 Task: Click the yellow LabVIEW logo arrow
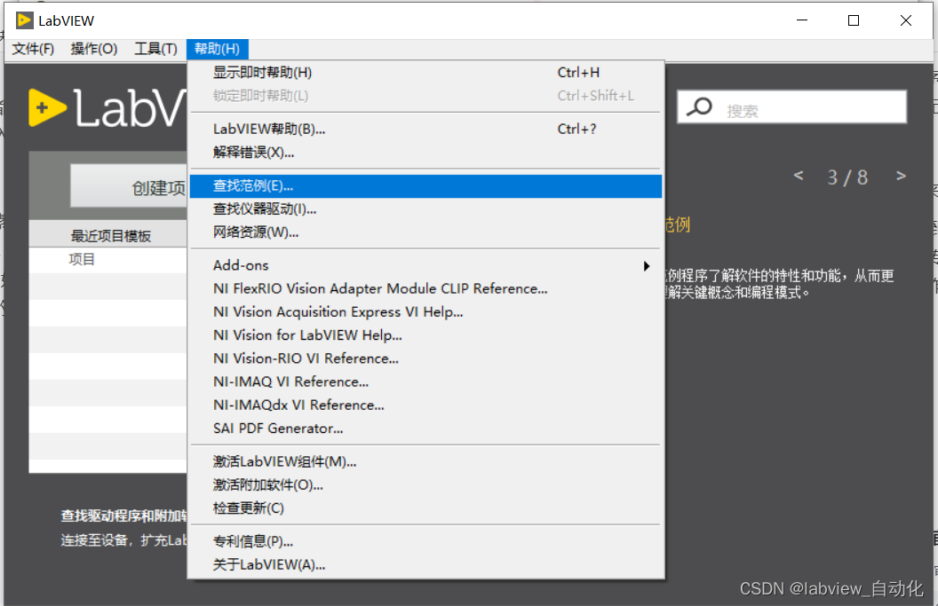(47, 107)
